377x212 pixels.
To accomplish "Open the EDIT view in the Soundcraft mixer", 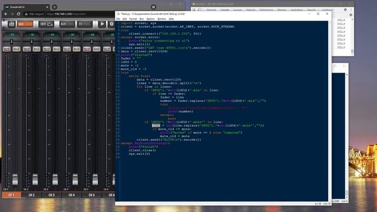I will tap(46, 24).
